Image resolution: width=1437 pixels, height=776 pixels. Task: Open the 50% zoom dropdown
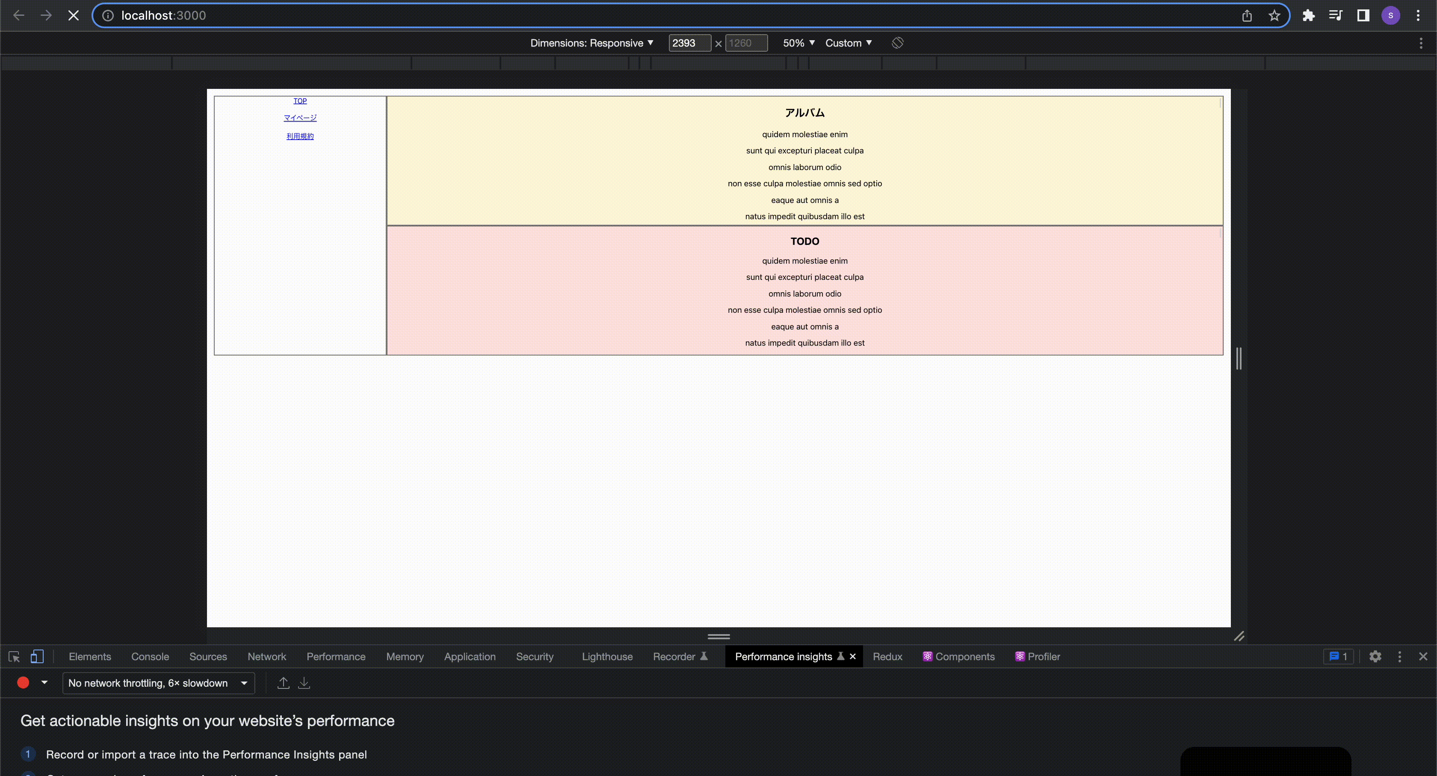(798, 43)
